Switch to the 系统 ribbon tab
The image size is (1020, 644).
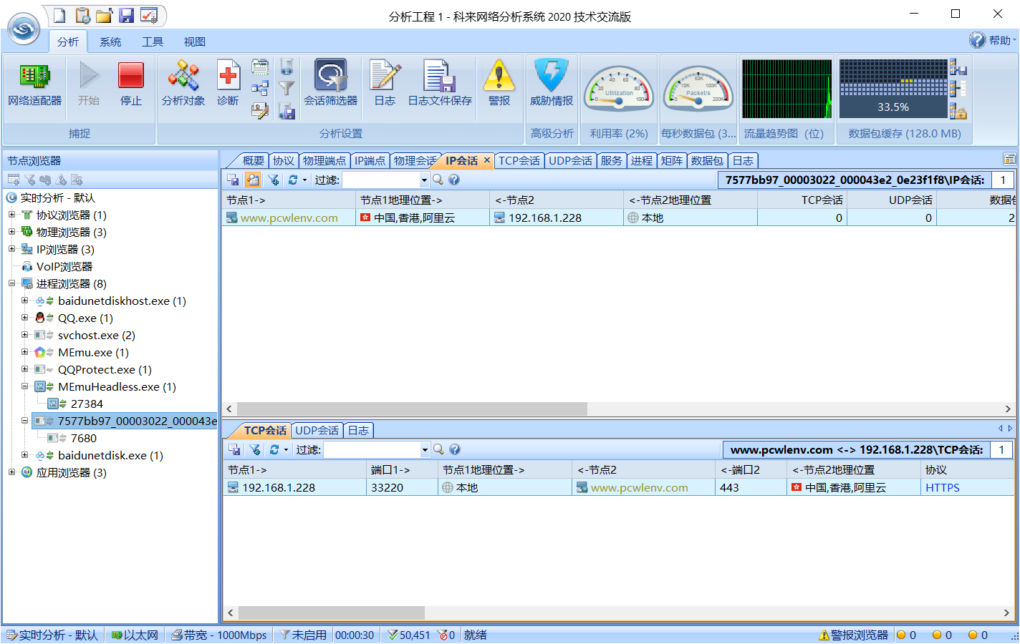coord(110,42)
